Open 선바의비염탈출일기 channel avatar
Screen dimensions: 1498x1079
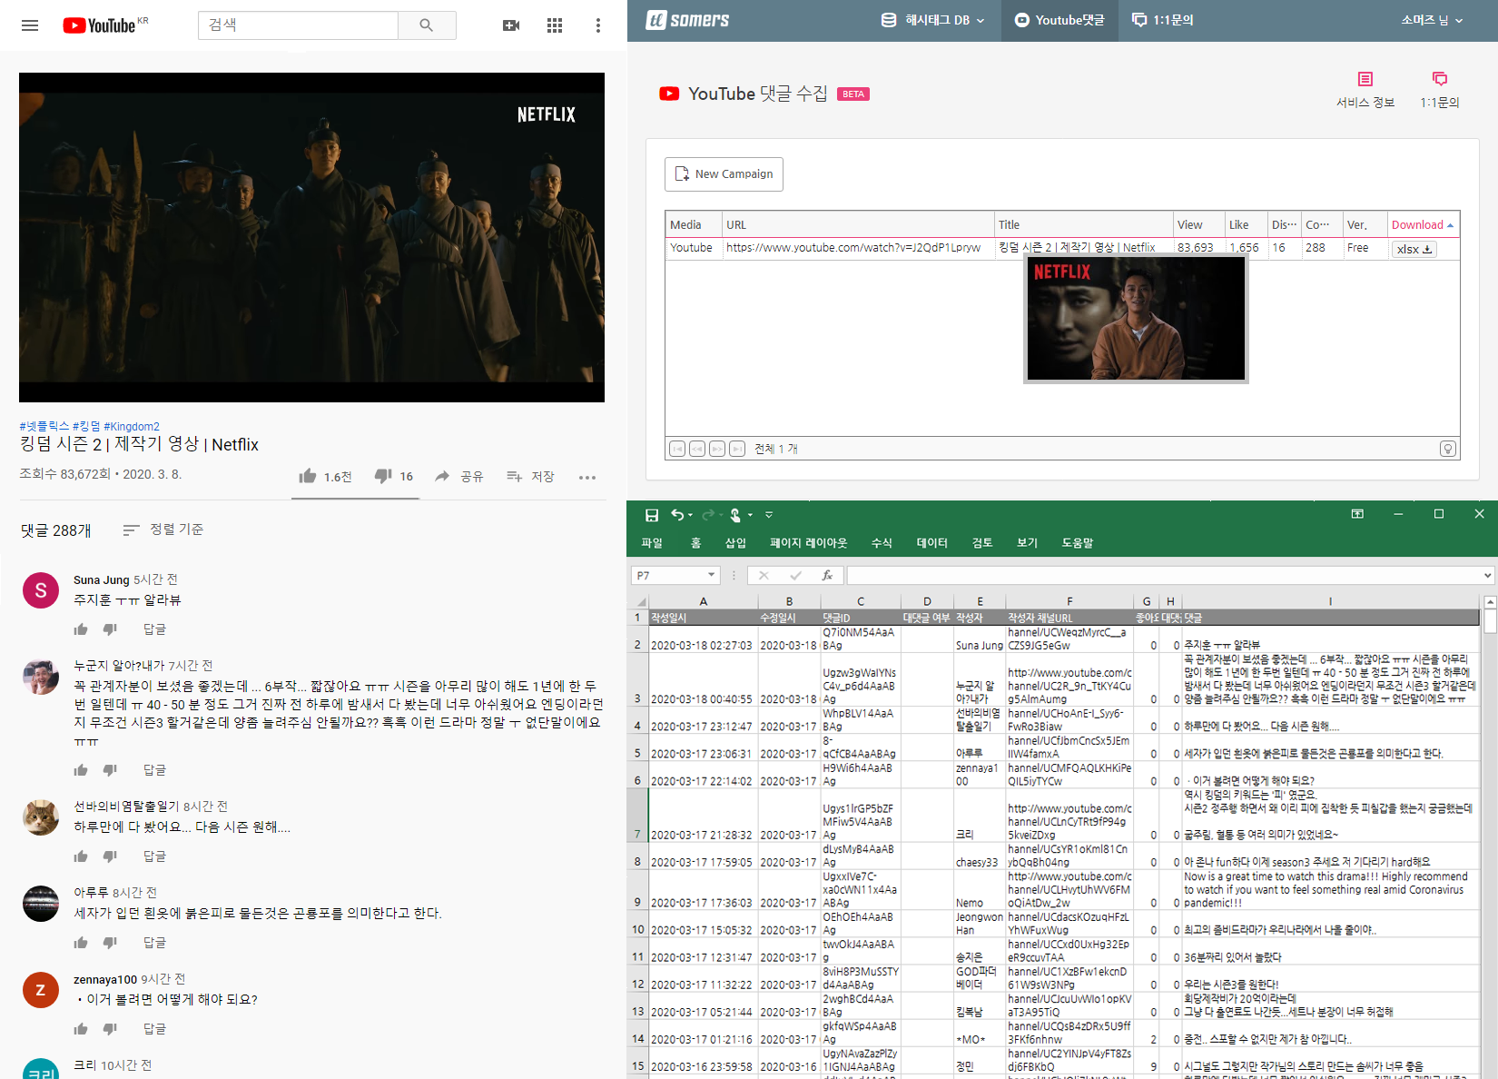(41, 817)
